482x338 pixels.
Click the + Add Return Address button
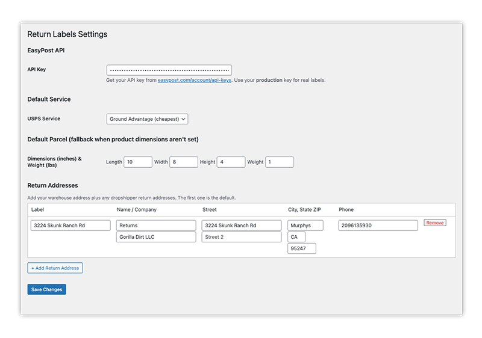pos(55,268)
